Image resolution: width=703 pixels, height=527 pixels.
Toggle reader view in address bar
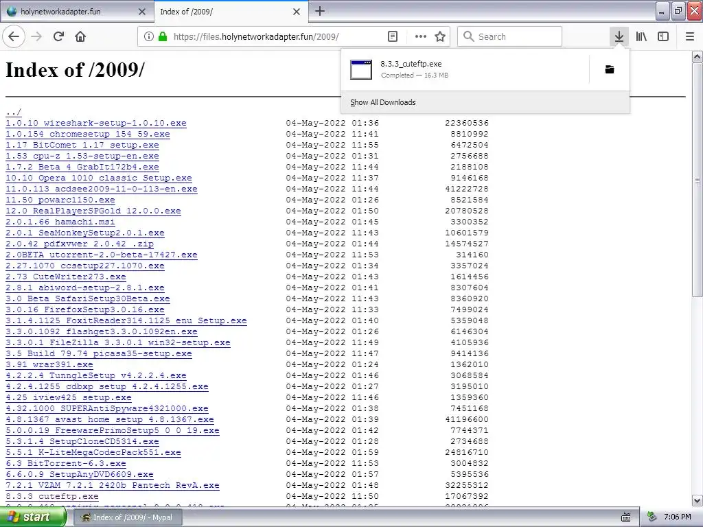click(392, 36)
